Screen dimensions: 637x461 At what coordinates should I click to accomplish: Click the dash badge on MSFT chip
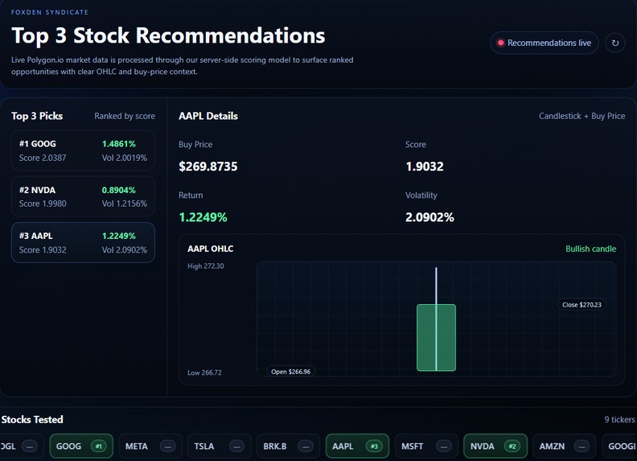point(444,447)
